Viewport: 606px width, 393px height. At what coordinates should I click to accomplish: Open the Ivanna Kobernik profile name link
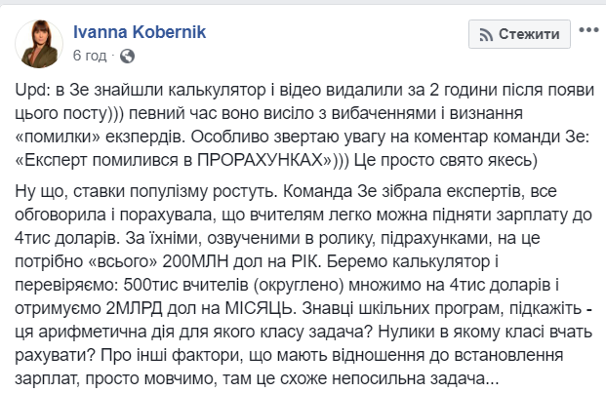coord(140,31)
